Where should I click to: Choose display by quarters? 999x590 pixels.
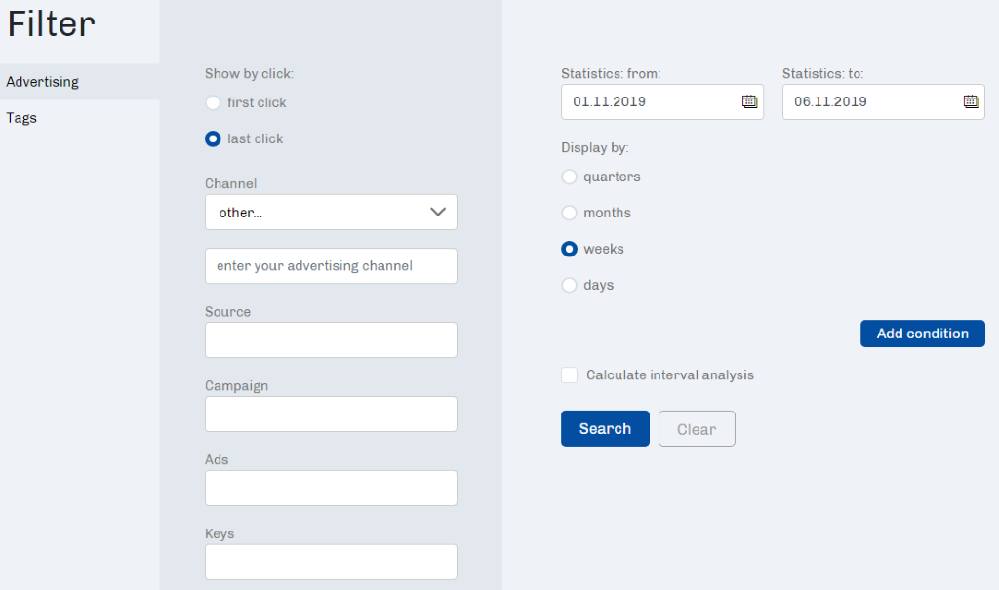(x=569, y=177)
